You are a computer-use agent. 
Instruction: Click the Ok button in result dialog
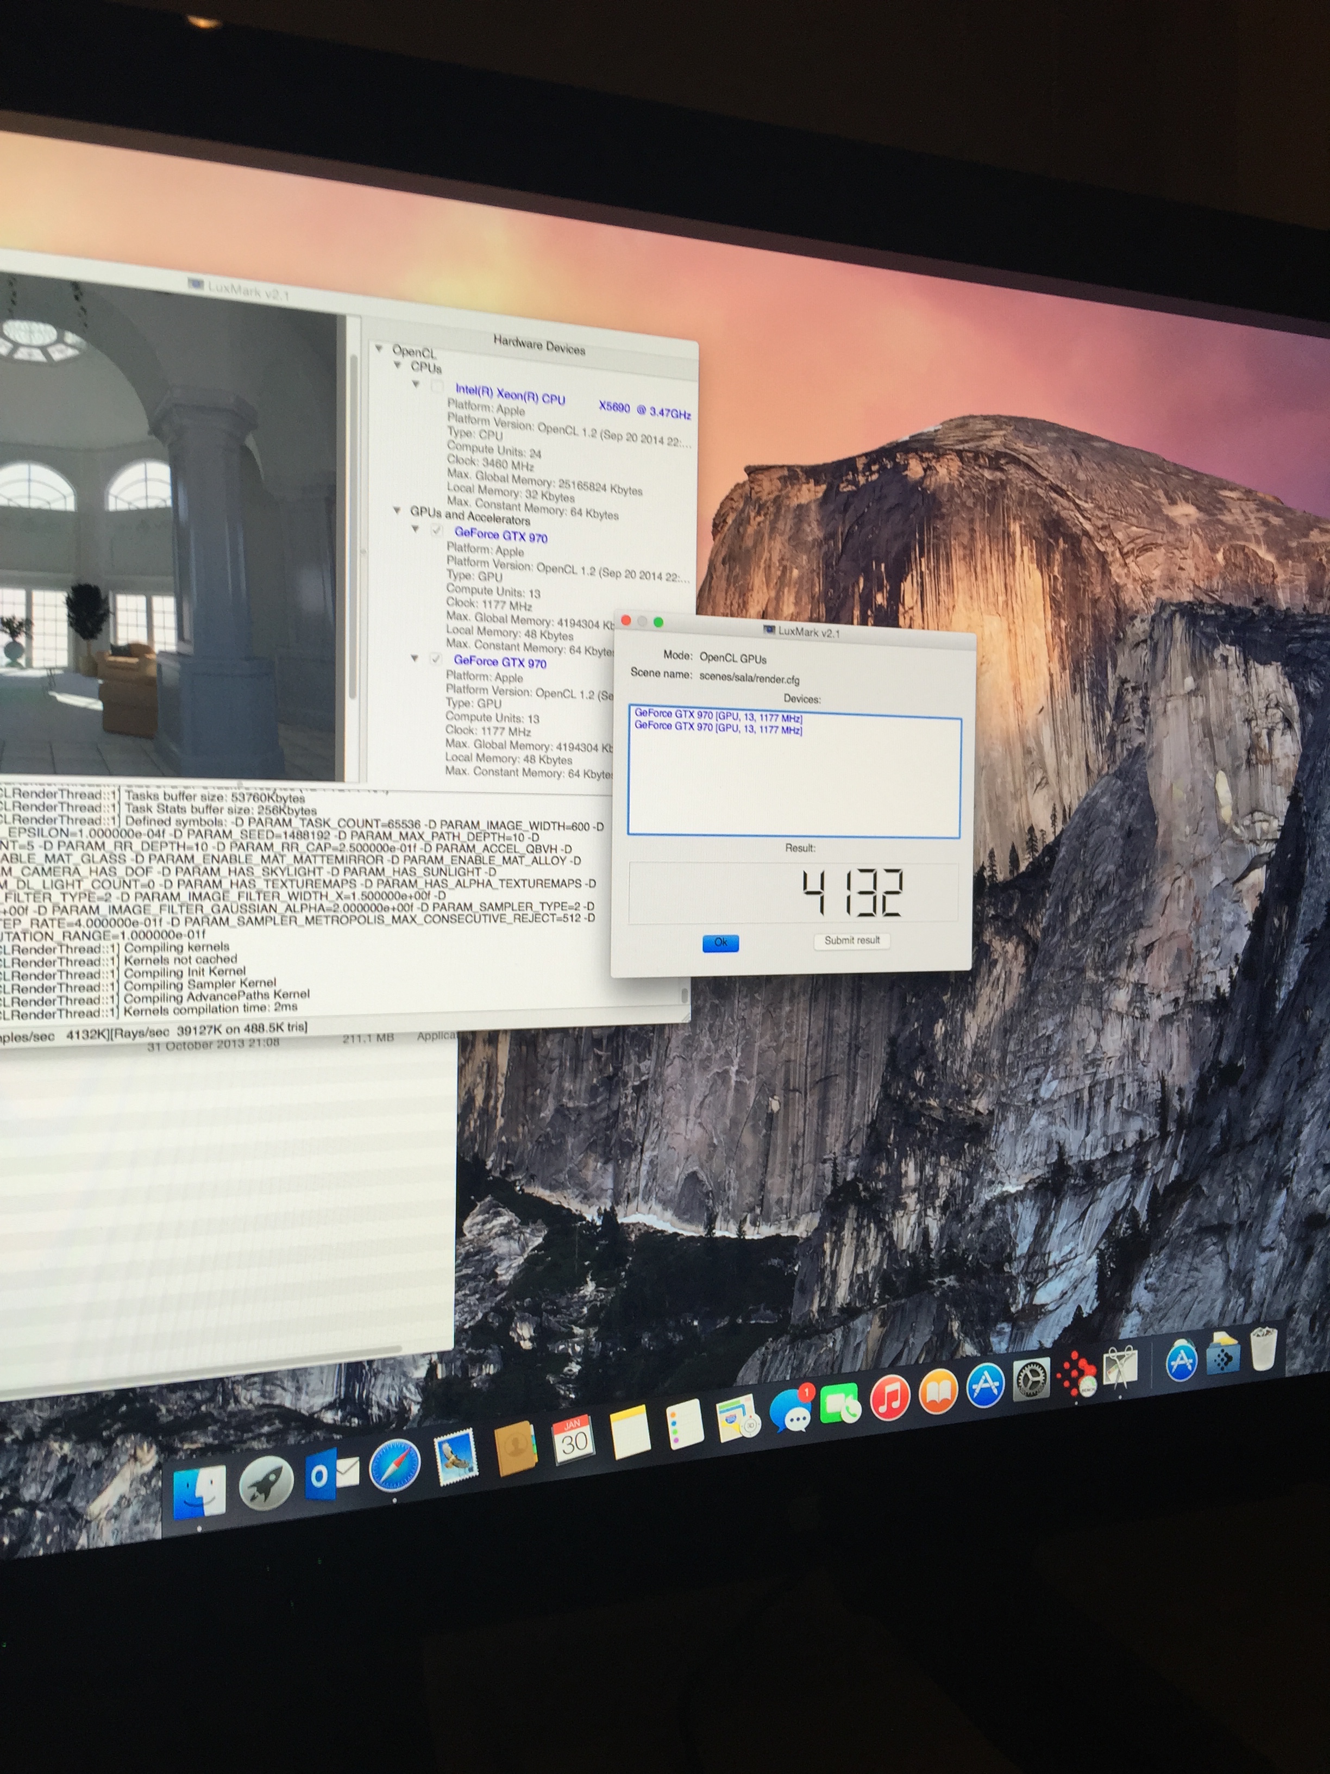[x=720, y=942]
